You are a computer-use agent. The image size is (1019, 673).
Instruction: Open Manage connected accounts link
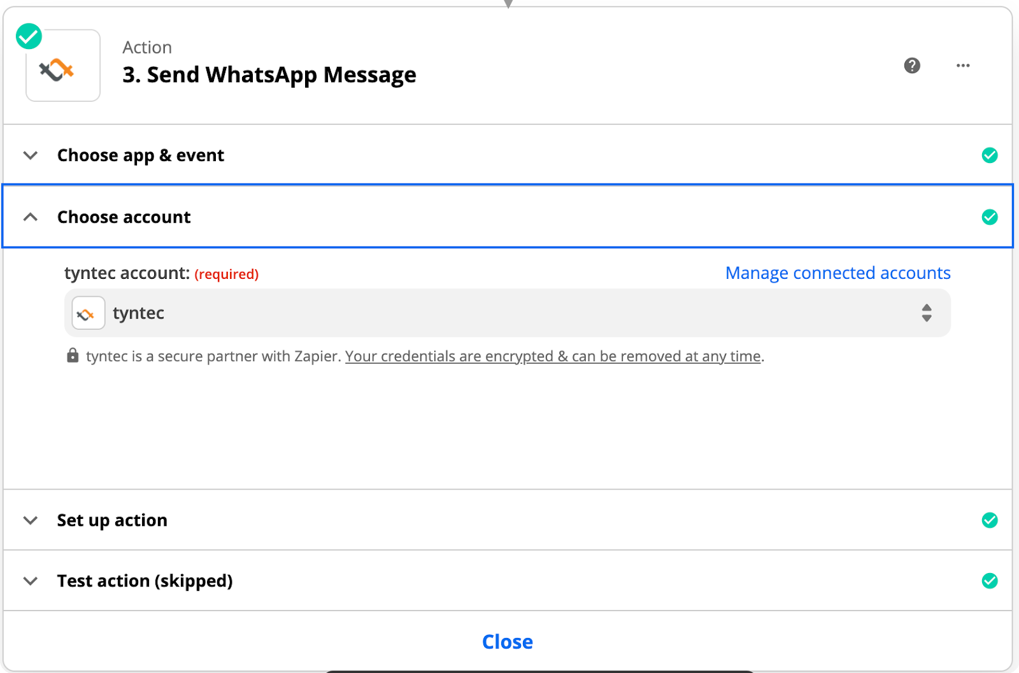tap(838, 273)
